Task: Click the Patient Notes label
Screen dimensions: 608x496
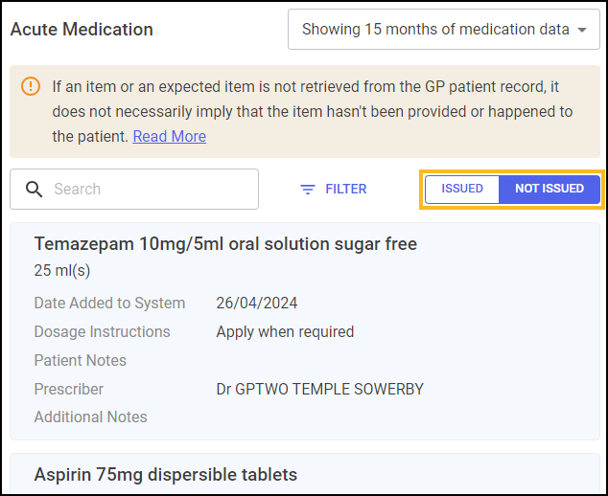Action: tap(81, 360)
